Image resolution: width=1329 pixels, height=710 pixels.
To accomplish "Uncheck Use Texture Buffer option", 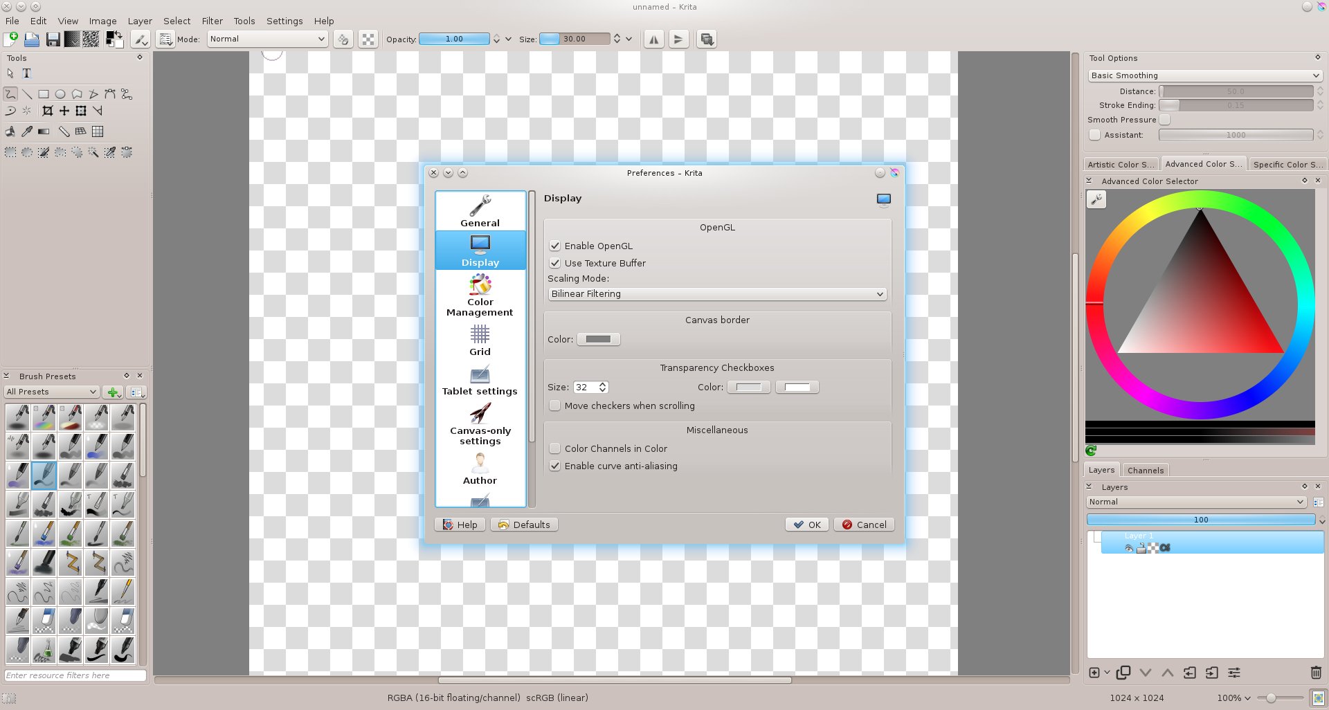I will [x=555, y=263].
